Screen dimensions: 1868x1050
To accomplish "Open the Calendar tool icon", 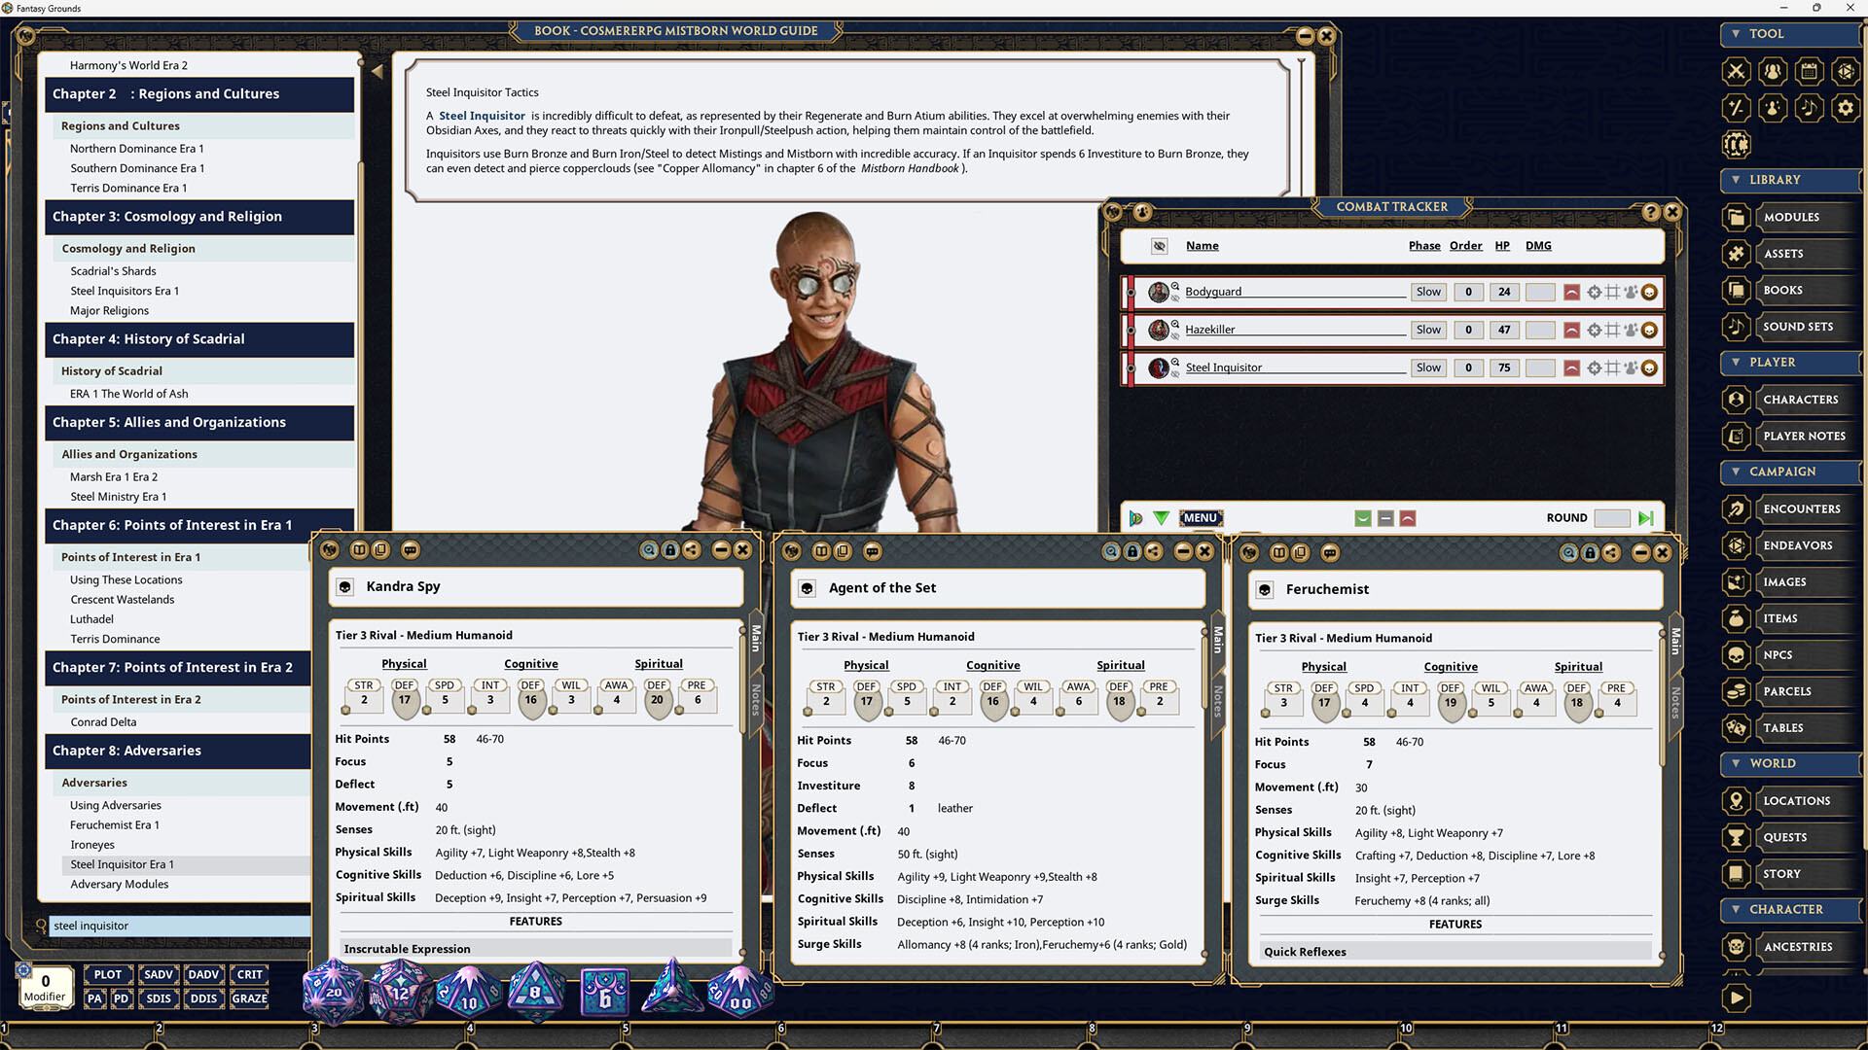I will point(1809,71).
